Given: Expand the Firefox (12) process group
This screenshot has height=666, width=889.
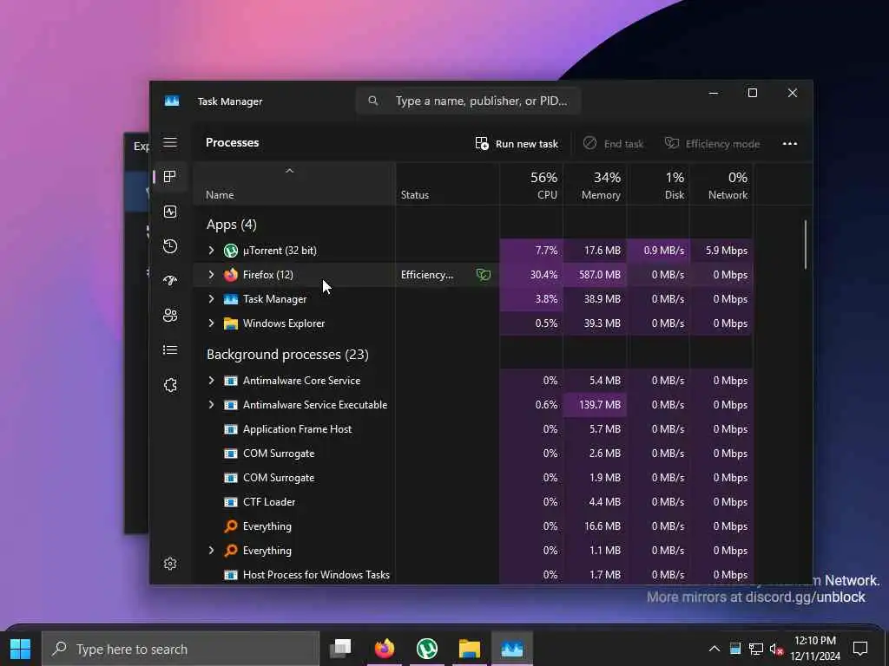Looking at the screenshot, I should [x=212, y=275].
